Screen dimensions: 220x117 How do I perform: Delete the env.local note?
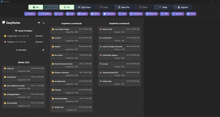pos(90,38)
